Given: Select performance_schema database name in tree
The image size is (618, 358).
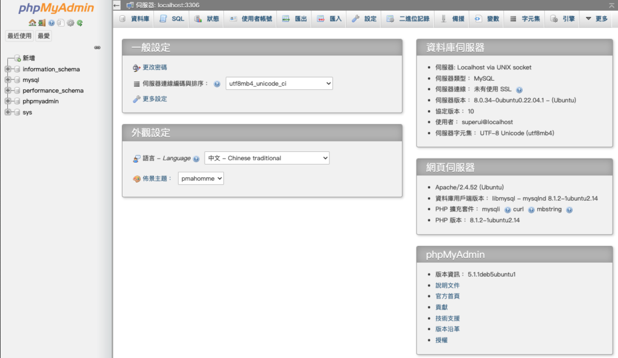Looking at the screenshot, I should (53, 90).
